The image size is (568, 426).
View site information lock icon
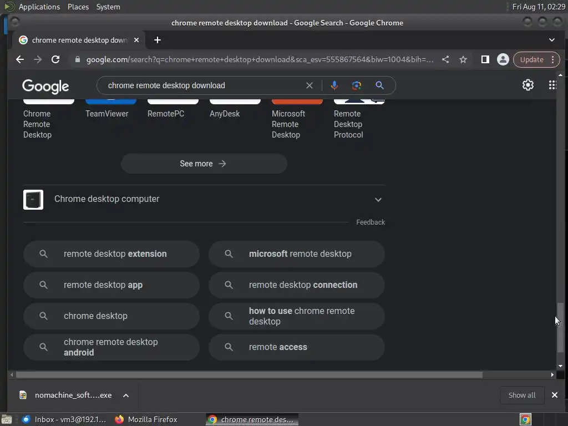[x=77, y=59]
